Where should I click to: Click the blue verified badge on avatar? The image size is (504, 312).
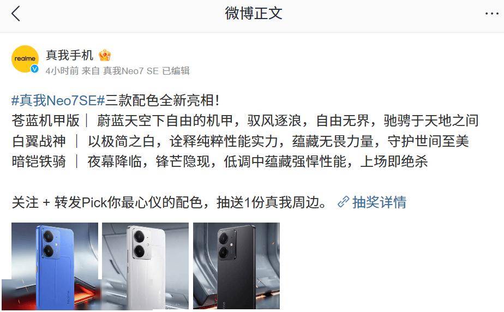(x=34, y=69)
